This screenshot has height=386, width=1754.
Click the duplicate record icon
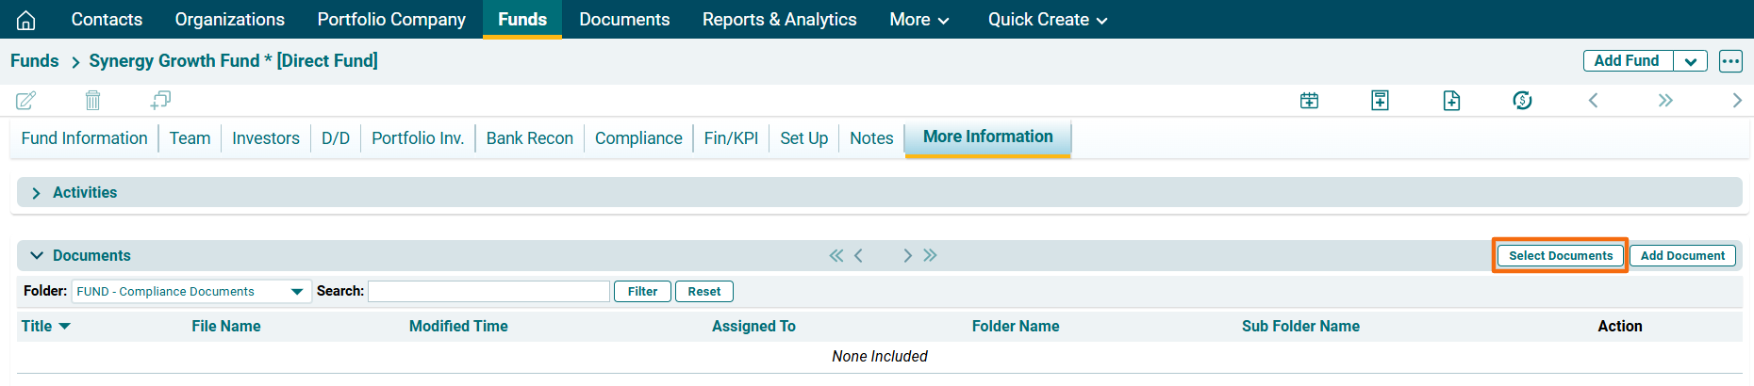coord(160,100)
